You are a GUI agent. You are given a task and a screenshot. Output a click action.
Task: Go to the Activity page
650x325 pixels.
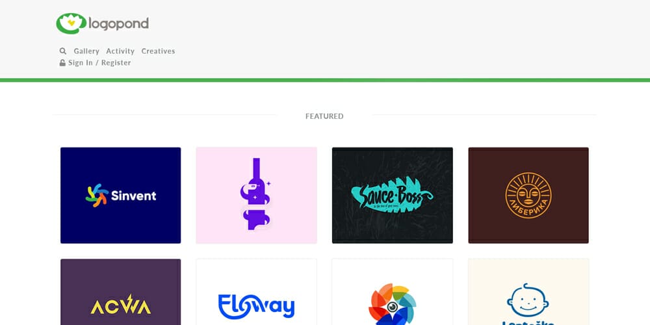[120, 51]
